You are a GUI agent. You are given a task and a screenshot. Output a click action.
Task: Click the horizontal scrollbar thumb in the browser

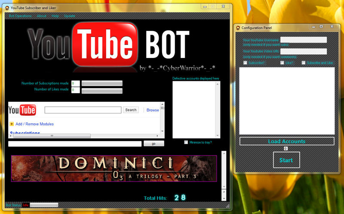pos(52,136)
